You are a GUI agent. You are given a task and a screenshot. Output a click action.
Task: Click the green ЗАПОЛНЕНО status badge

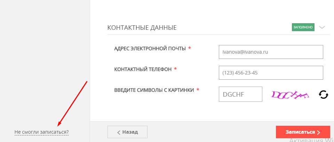point(303,27)
